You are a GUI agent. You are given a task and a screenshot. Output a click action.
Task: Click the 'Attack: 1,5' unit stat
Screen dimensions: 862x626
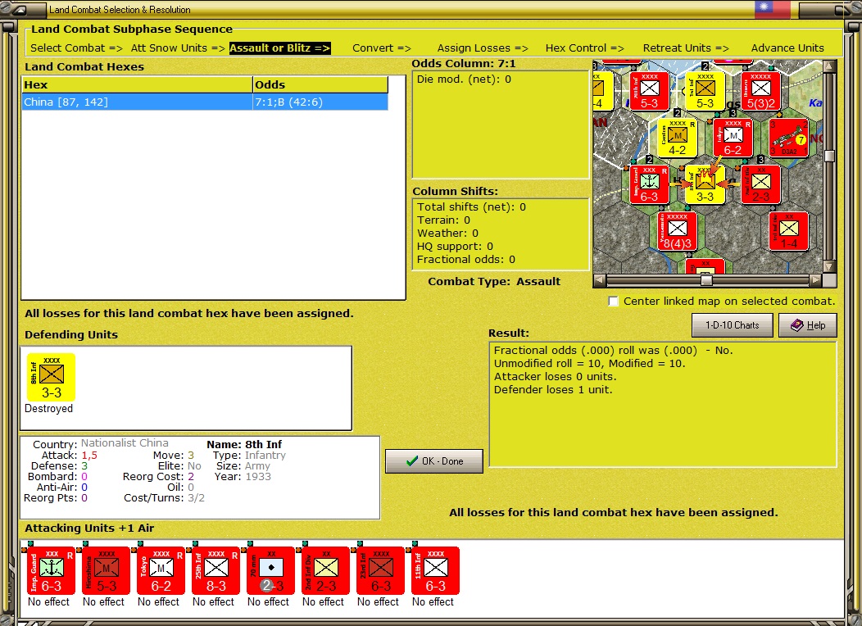70,455
